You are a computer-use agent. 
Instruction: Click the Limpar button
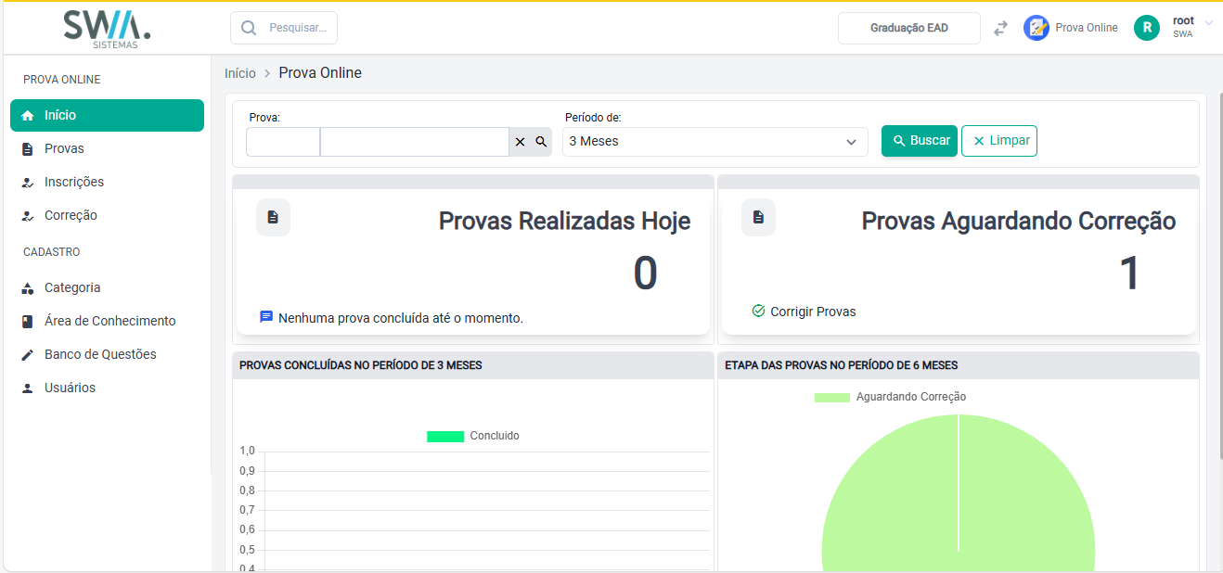999,141
